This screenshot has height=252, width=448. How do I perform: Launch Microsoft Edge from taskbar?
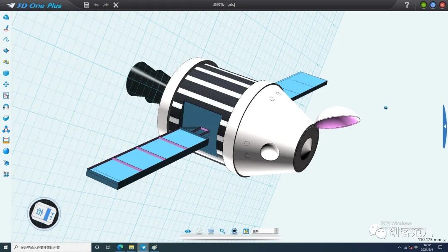pyautogui.click(x=120, y=247)
